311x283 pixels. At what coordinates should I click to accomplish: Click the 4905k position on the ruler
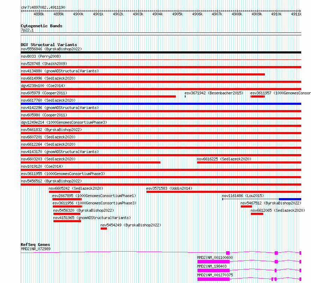coord(178,14)
